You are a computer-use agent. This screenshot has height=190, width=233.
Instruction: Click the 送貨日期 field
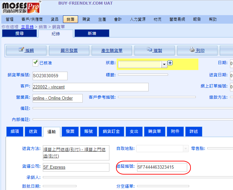pyautogui.click(x=231, y=76)
